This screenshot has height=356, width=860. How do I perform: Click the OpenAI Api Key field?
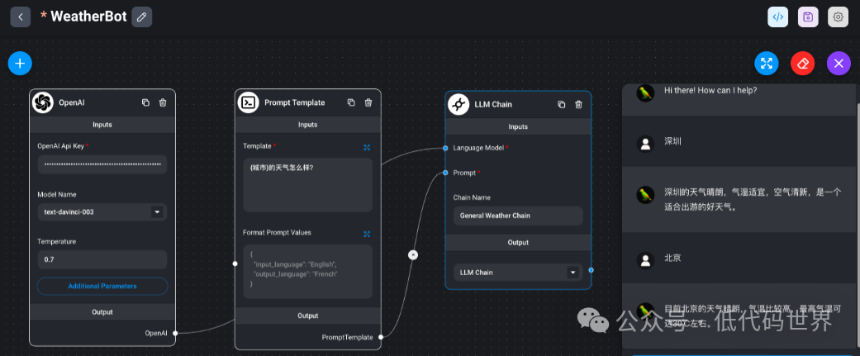102,164
